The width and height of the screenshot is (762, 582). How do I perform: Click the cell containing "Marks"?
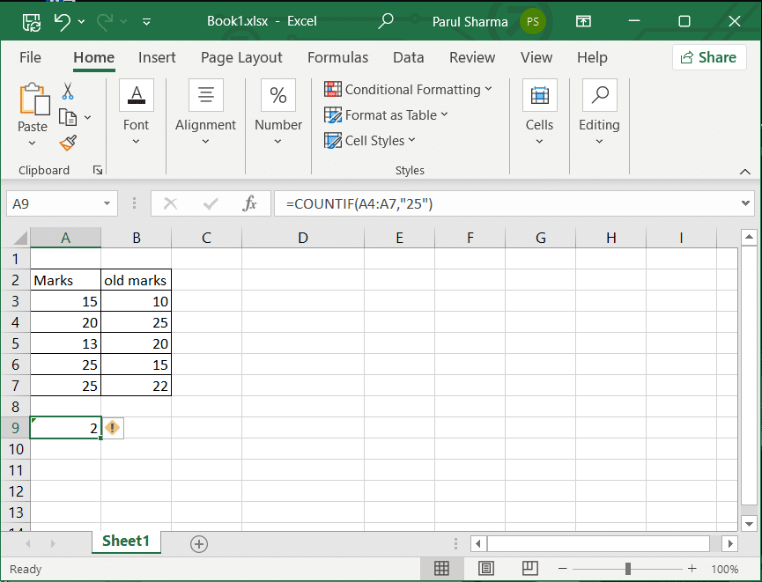(65, 280)
